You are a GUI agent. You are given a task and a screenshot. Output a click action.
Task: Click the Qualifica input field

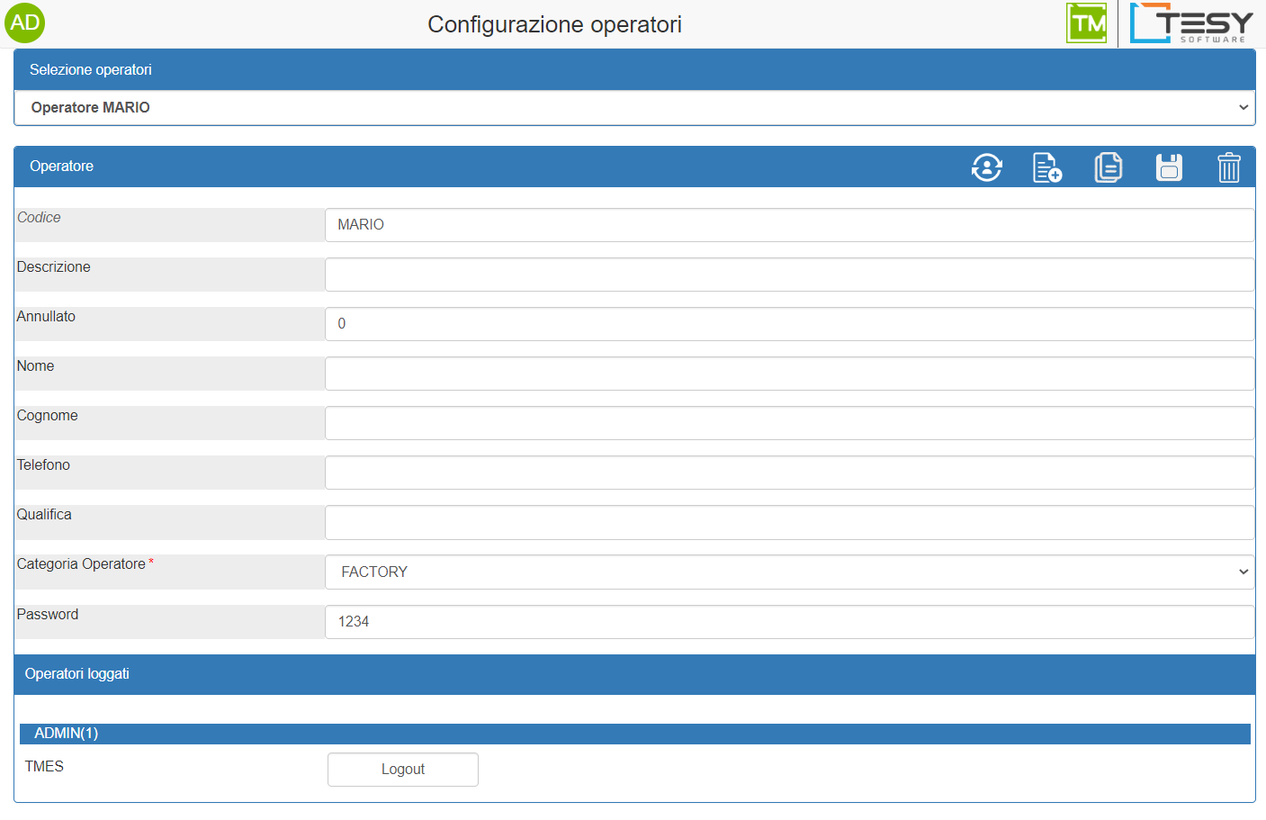tap(789, 522)
